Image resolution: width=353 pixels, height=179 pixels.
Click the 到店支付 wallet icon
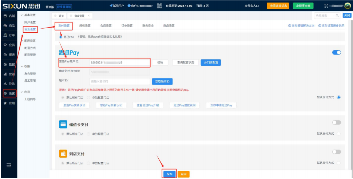tap(63, 154)
